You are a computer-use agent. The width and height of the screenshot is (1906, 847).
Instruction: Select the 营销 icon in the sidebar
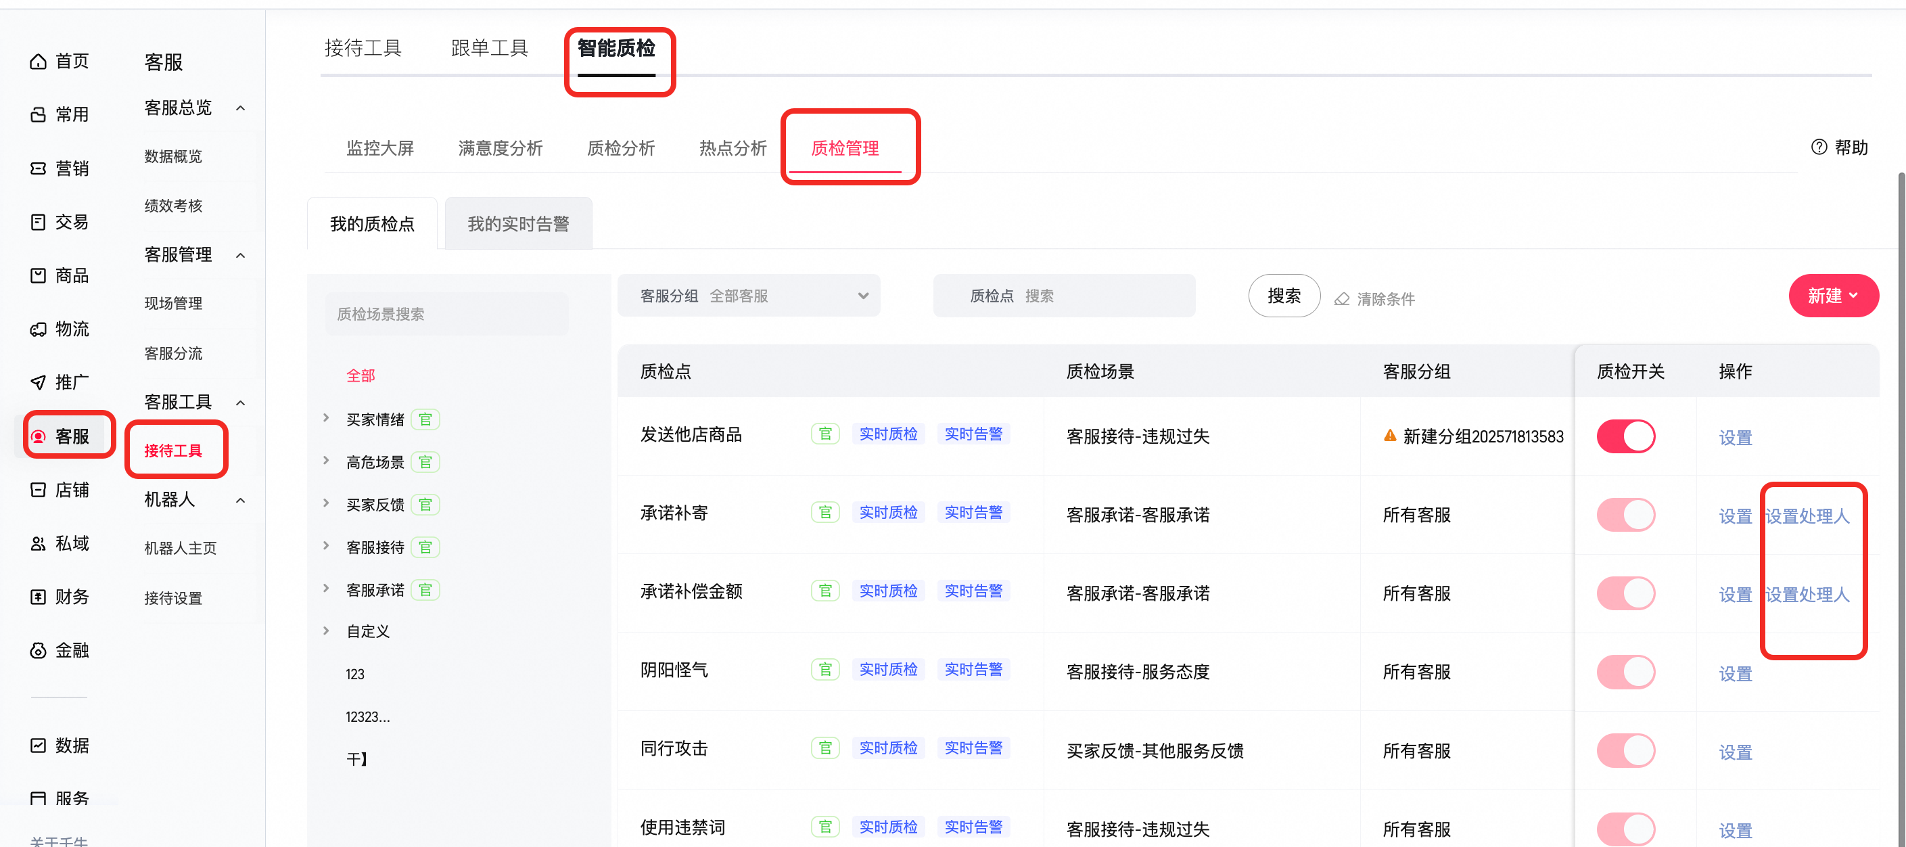pyautogui.click(x=39, y=168)
